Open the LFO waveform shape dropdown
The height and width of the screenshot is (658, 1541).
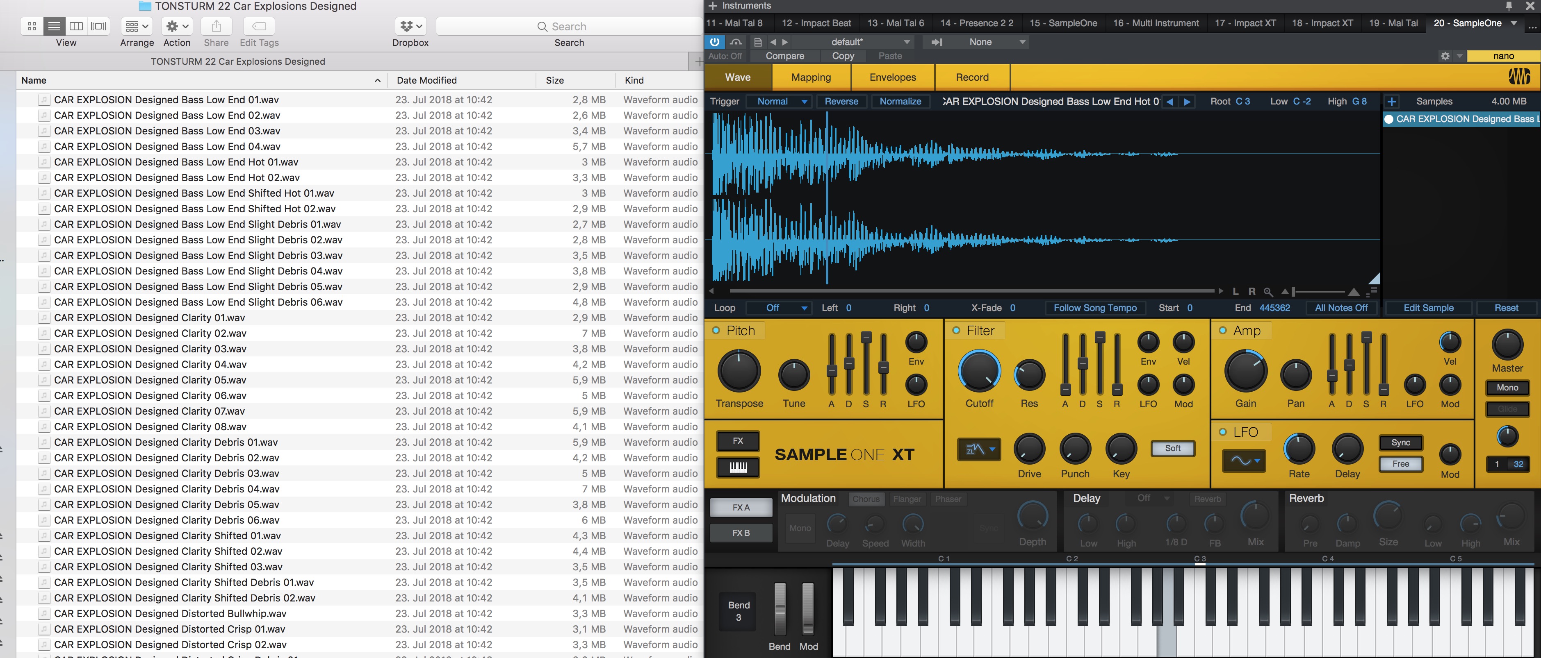(x=1244, y=461)
